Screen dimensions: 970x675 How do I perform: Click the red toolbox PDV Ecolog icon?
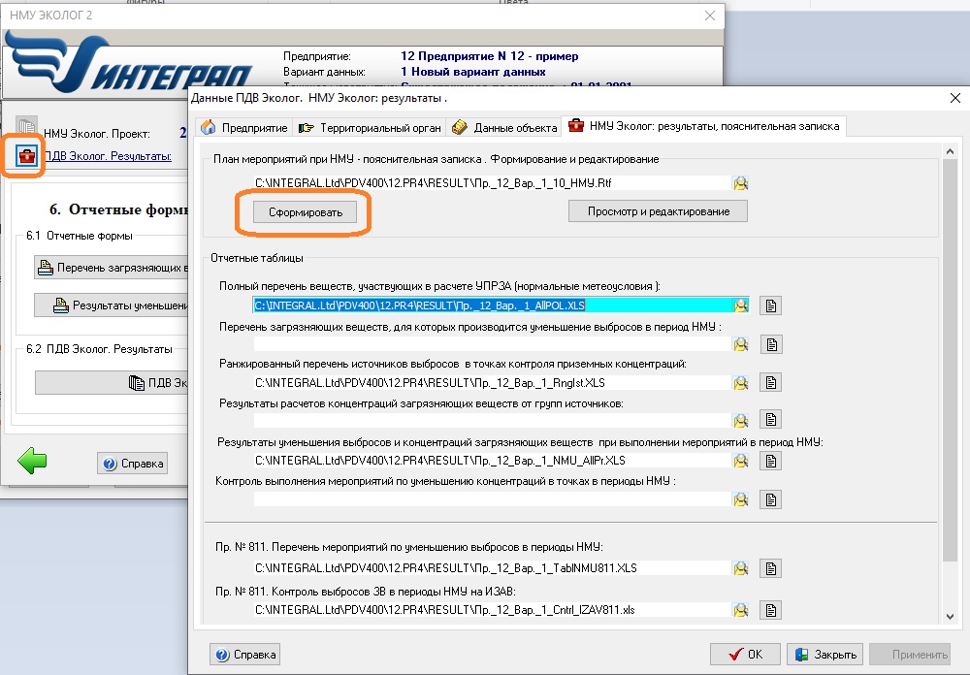pyautogui.click(x=26, y=155)
